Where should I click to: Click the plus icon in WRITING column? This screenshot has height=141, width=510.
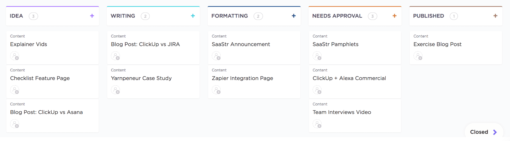tap(193, 16)
